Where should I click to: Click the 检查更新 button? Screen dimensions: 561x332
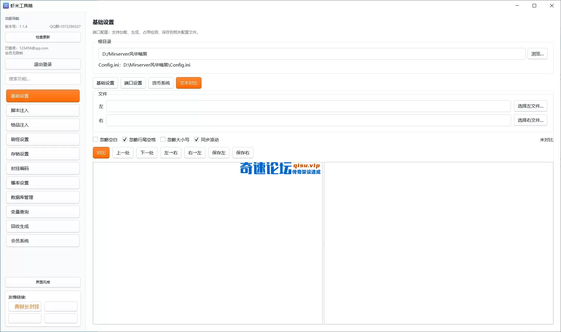[43, 37]
